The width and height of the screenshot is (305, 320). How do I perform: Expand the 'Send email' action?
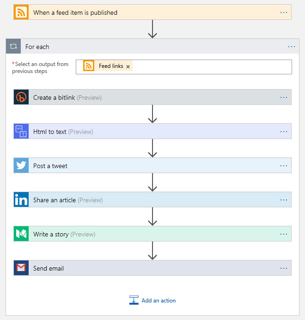coord(152,268)
